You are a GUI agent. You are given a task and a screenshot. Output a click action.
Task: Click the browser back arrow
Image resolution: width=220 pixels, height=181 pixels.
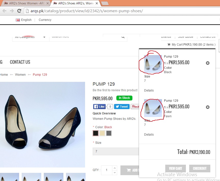click(4, 11)
